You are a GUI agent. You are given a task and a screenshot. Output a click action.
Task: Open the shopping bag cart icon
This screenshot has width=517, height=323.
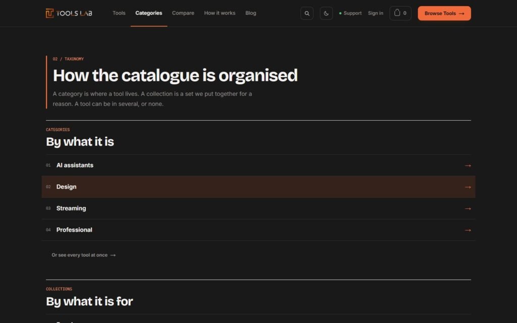pyautogui.click(x=400, y=13)
